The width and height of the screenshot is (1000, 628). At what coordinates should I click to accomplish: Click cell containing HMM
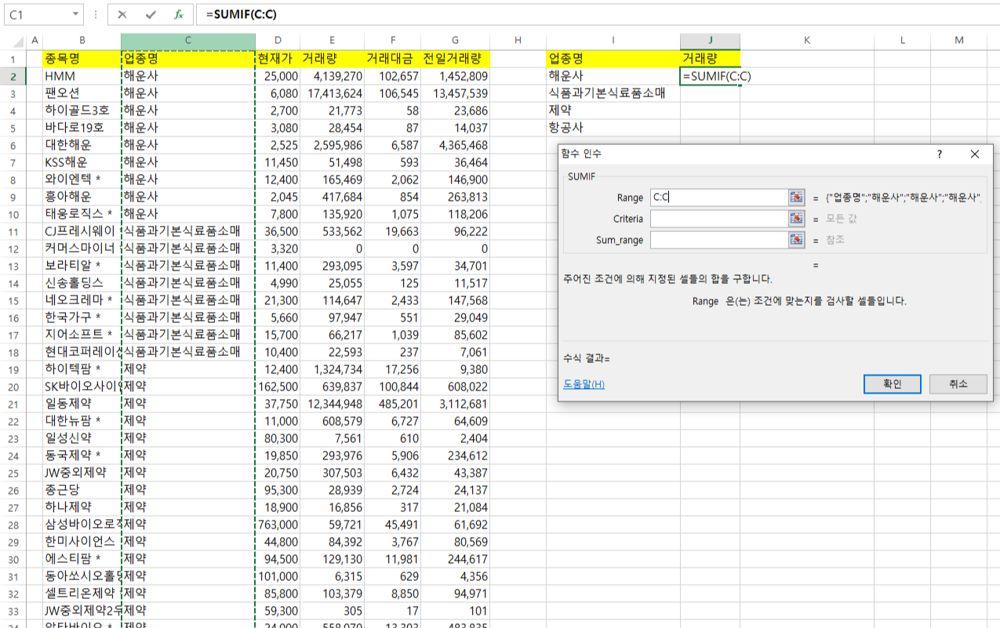[82, 76]
